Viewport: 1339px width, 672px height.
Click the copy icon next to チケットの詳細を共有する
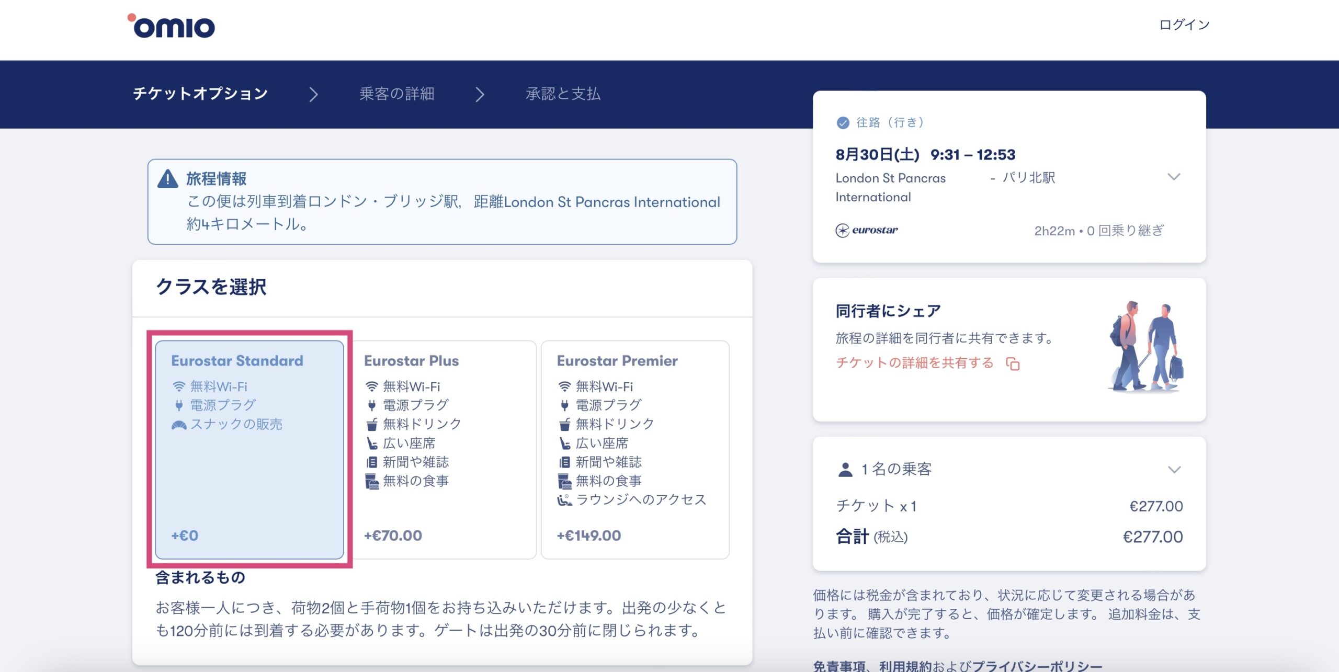[1013, 363]
